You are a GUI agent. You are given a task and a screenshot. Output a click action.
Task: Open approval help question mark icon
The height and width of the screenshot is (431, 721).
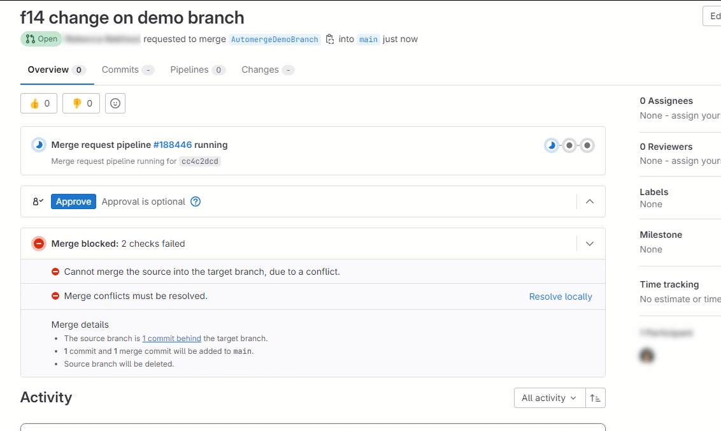[196, 201]
